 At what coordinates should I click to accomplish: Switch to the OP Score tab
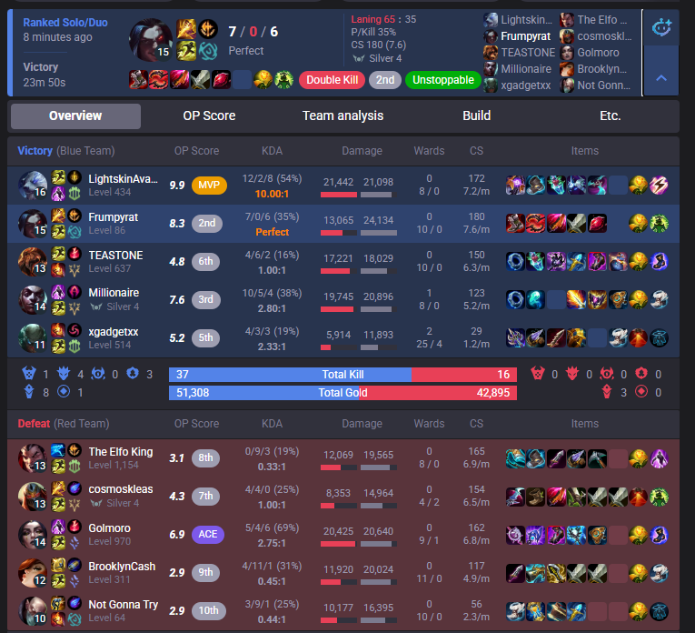tap(209, 116)
